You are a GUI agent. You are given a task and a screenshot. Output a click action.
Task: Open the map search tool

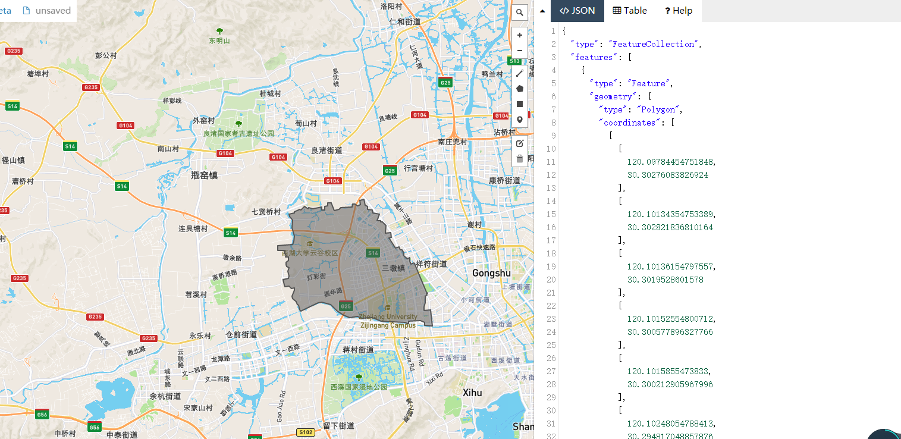(x=519, y=12)
